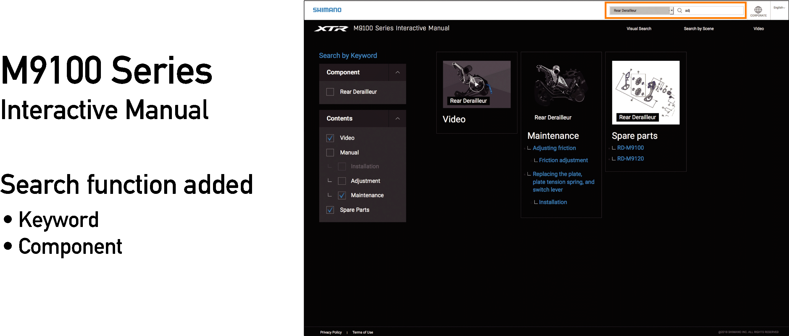Open the English language selector
This screenshot has width=789, height=336.
[779, 8]
